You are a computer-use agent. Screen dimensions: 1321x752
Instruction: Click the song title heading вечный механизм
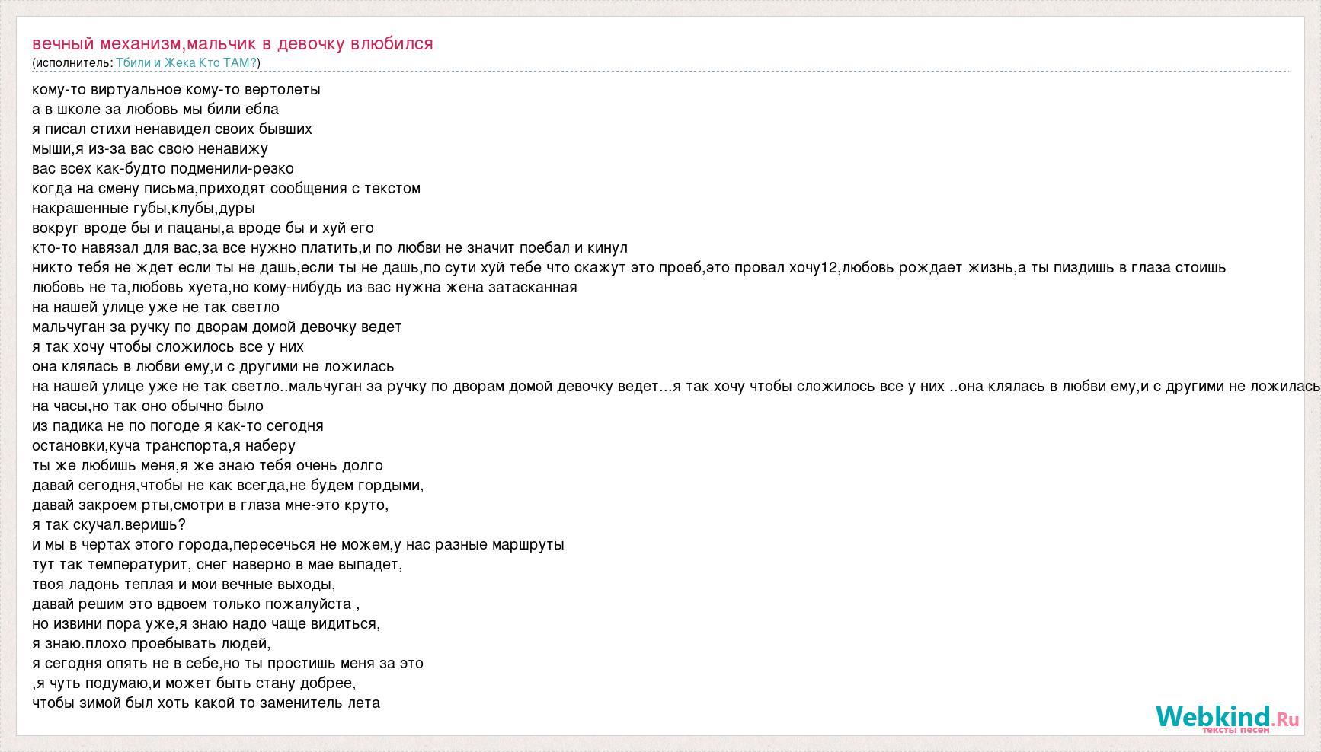point(232,43)
